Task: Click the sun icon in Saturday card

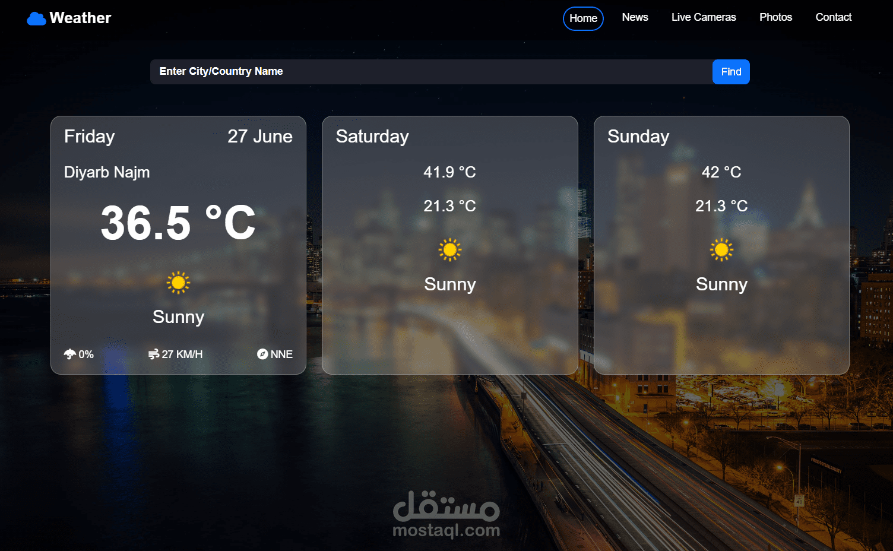Action: 450,250
